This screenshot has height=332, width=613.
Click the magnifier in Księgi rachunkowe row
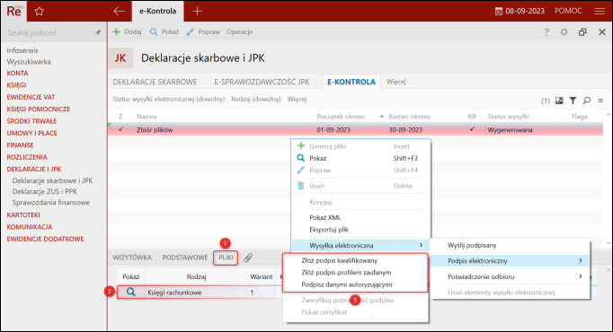click(131, 292)
